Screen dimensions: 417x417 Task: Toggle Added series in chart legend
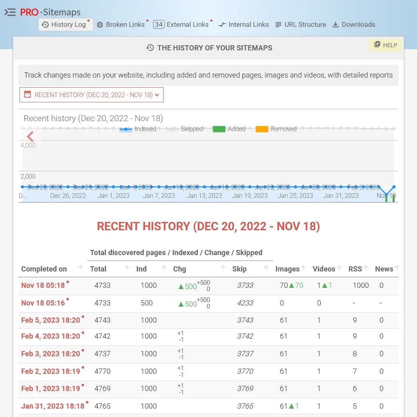click(x=229, y=129)
